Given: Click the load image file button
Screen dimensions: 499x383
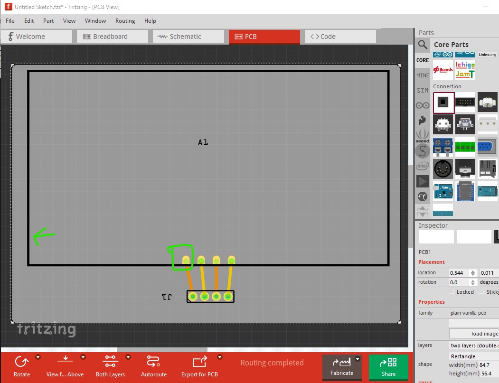Looking at the screenshot, I should pyautogui.click(x=474, y=333).
